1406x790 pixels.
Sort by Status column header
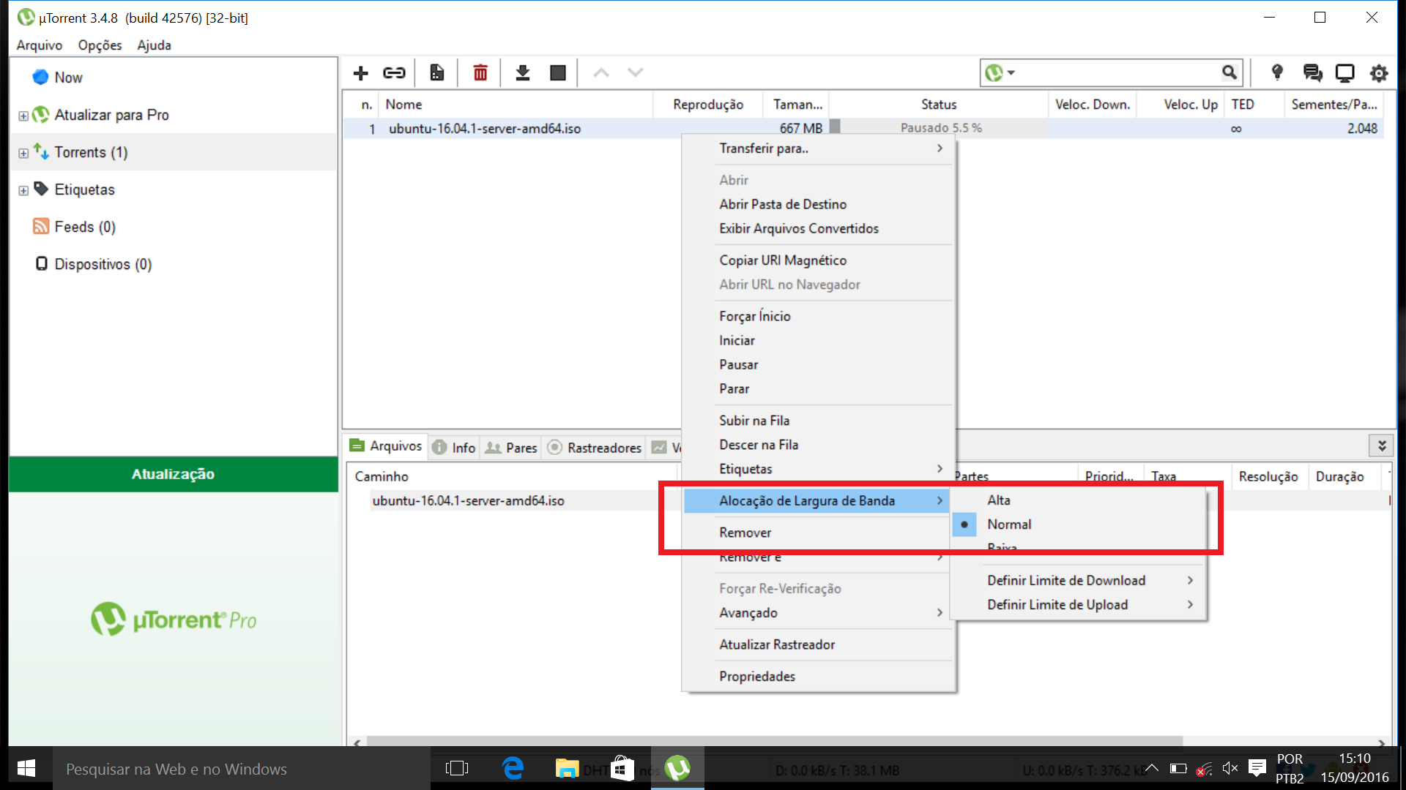point(939,105)
